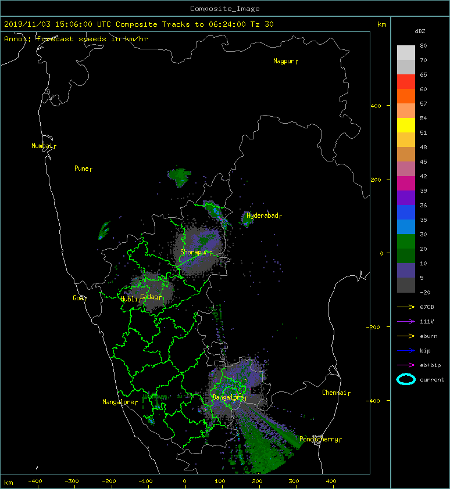Select the bright yellow swatch on the dBZ scale
The height and width of the screenshot is (489, 450).
point(406,125)
